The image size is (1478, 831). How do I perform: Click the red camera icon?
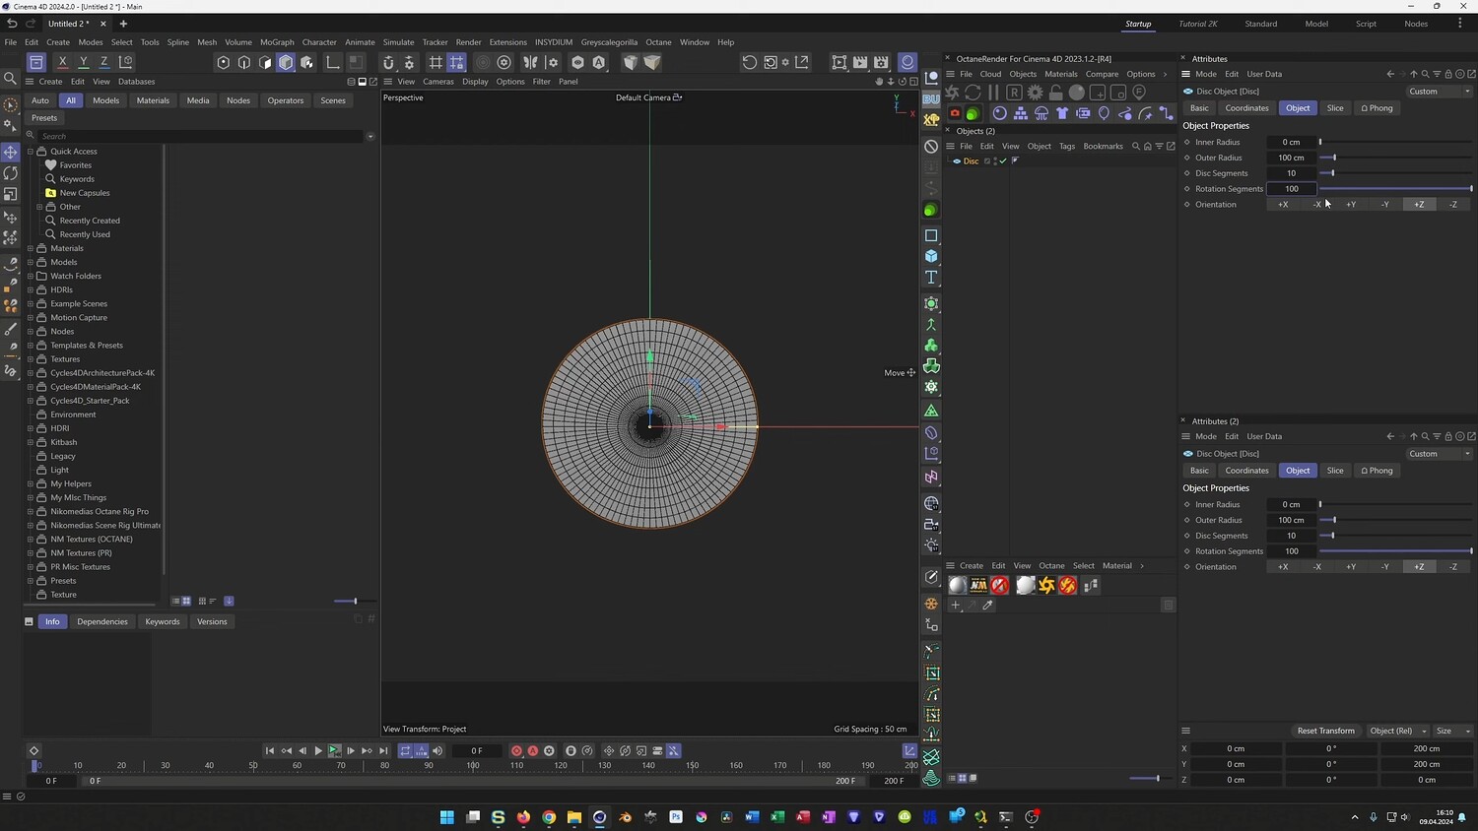(954, 113)
